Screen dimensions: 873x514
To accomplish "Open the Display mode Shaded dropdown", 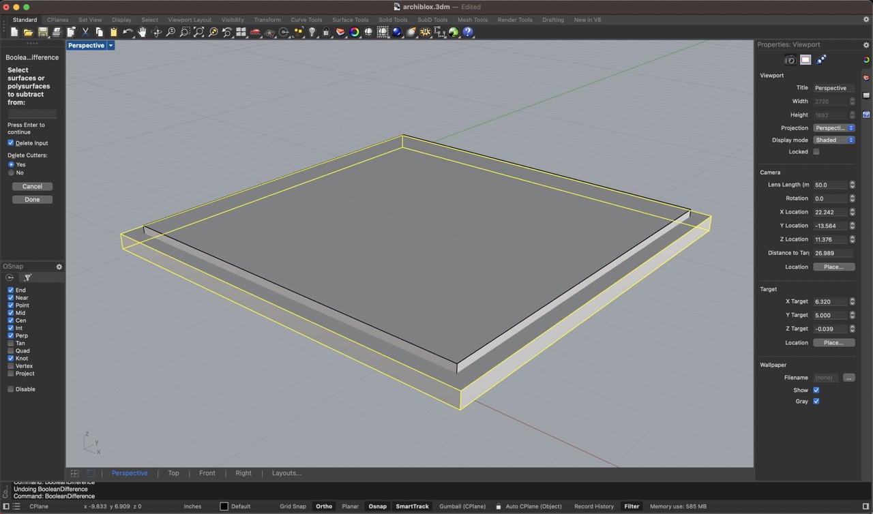I will click(x=834, y=140).
